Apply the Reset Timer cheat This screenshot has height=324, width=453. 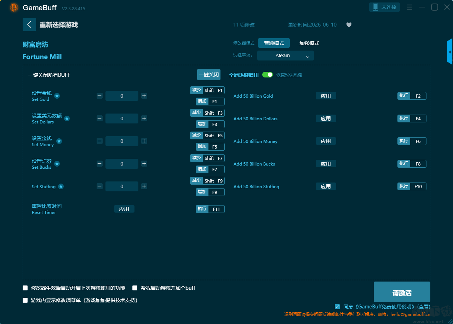(124, 209)
